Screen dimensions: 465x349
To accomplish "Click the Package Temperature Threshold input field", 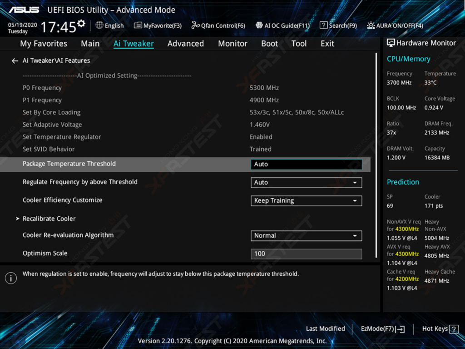I will [307, 165].
